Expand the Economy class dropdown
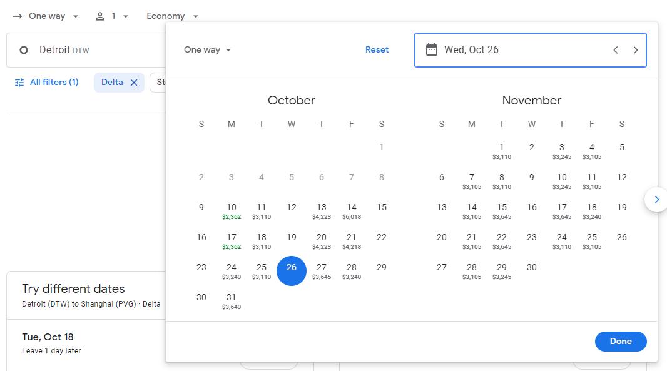The image size is (667, 371). click(172, 16)
